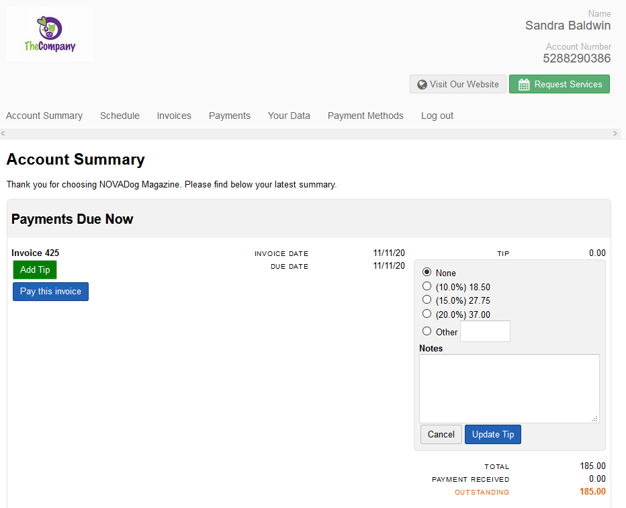The image size is (626, 508).
Task: Click Log out in the navigation
Action: [x=437, y=116]
